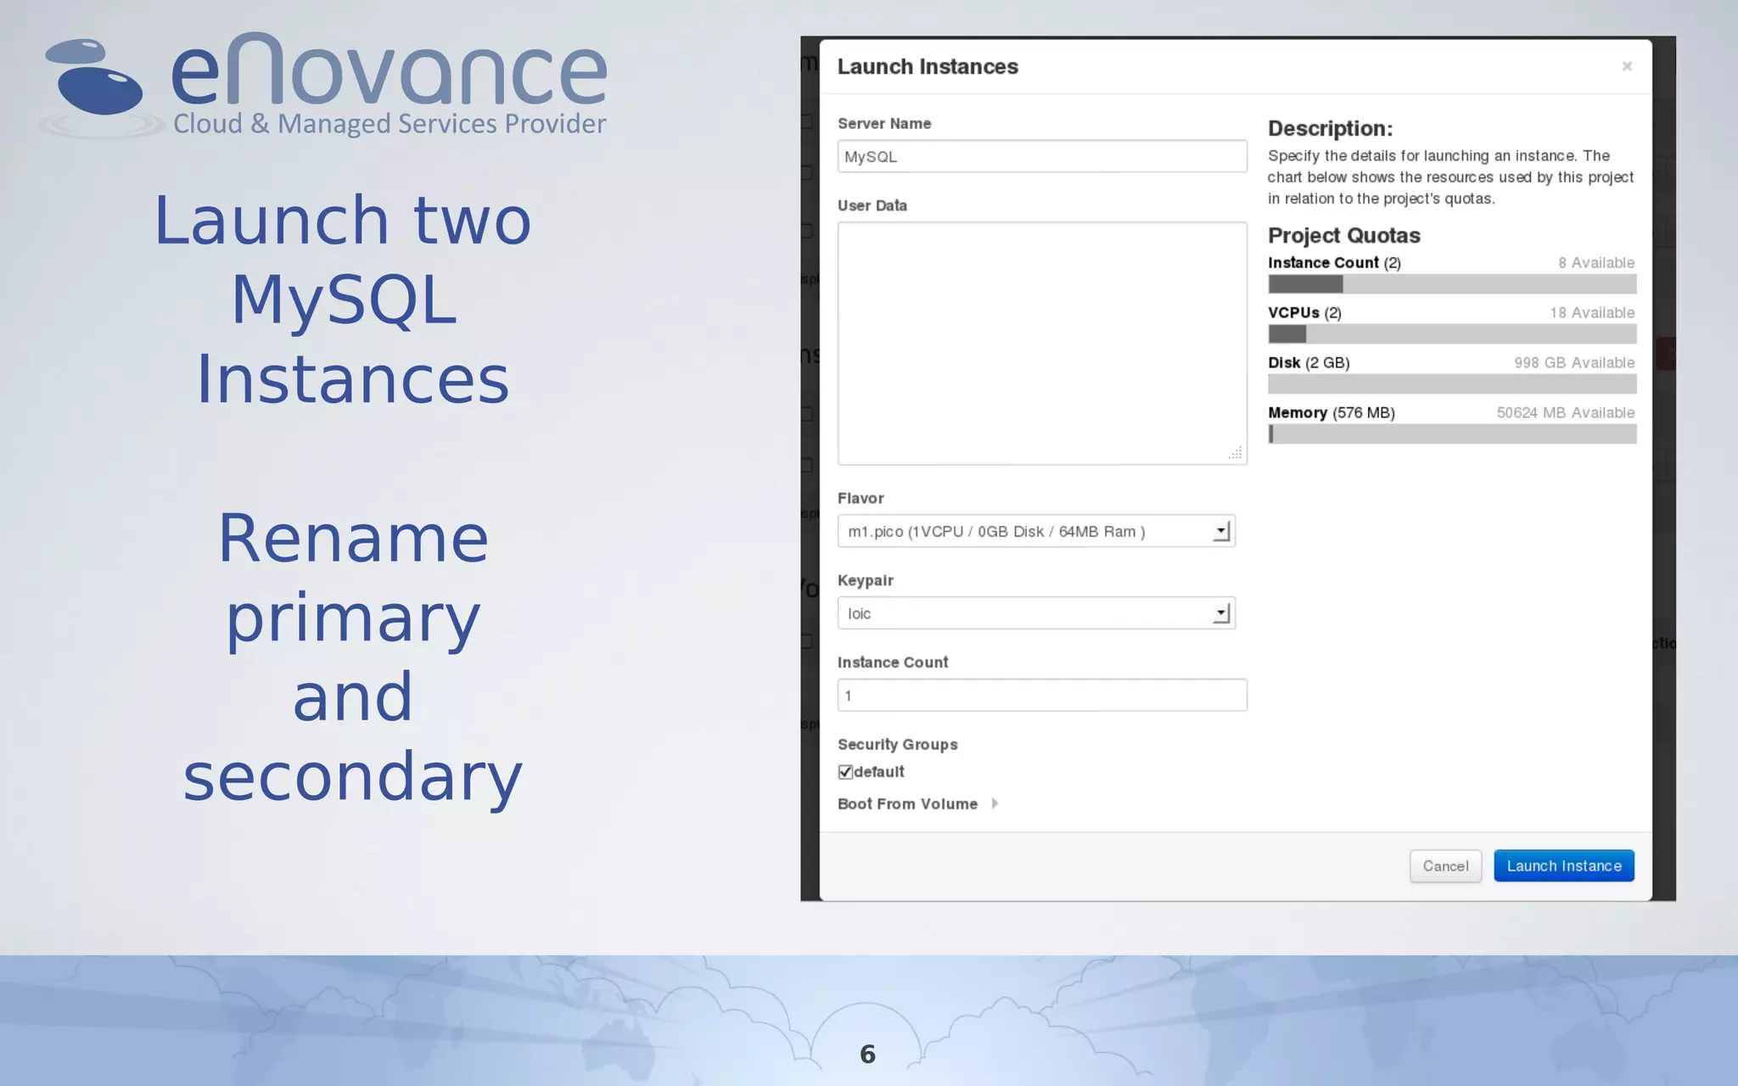Grab the User Data resize handle
This screenshot has height=1086, width=1738.
(1236, 453)
